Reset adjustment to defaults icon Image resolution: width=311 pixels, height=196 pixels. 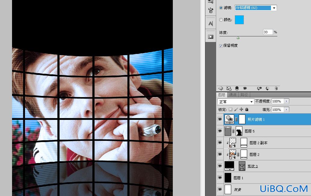coord(267,88)
